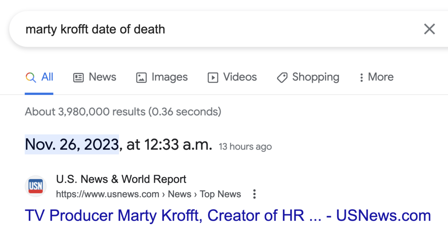
Task: Switch to the News tab
Action: (94, 77)
